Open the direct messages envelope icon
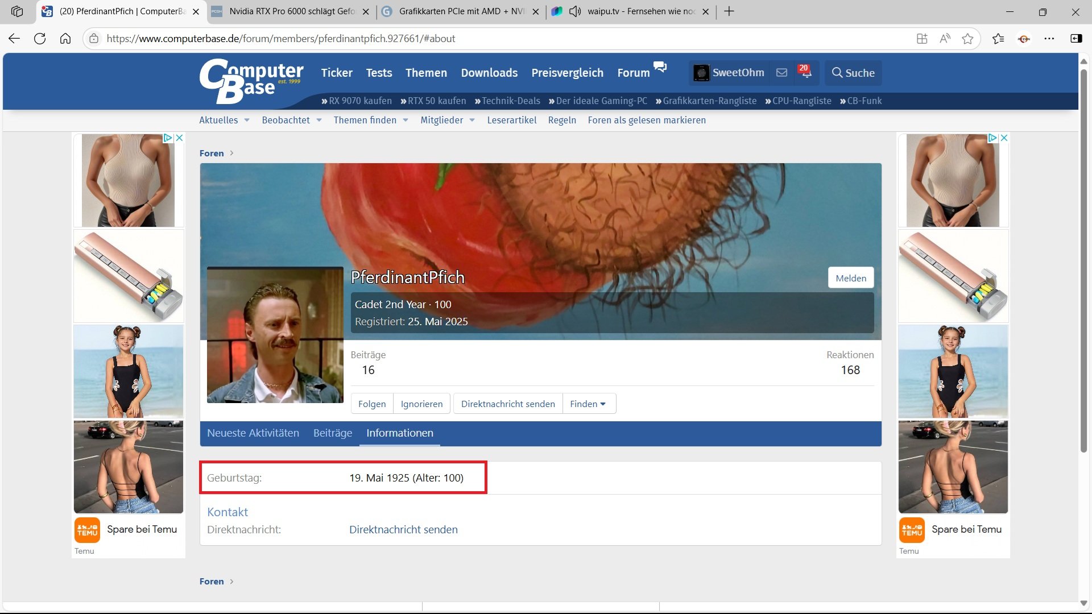Screen dimensions: 1092x614 click(x=781, y=73)
